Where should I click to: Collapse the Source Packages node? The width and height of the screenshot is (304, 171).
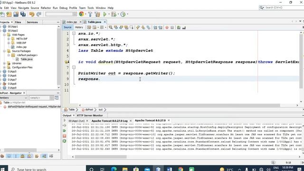(4, 51)
